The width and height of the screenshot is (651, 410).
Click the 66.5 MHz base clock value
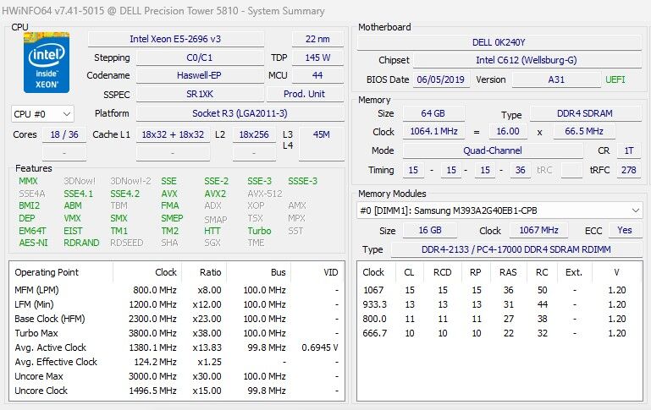pos(584,131)
